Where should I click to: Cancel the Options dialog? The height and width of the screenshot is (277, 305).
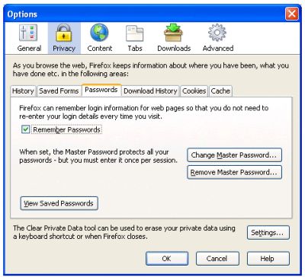[217, 259]
